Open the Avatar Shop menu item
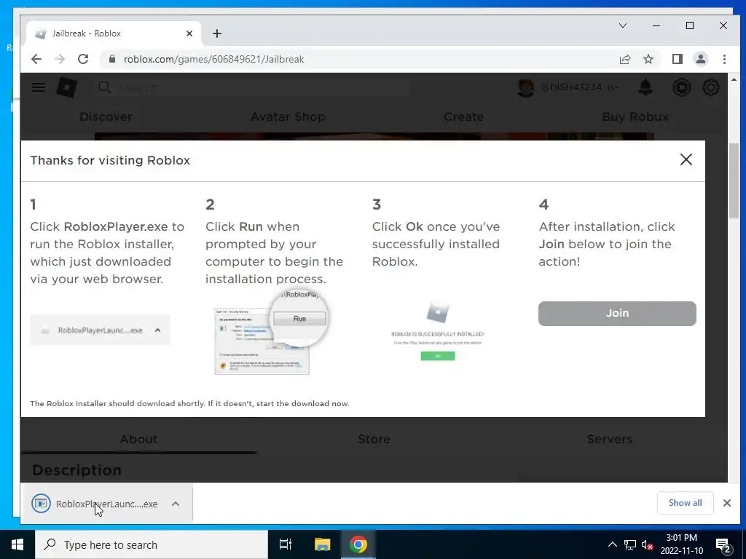The height and width of the screenshot is (559, 746). pyautogui.click(x=288, y=116)
